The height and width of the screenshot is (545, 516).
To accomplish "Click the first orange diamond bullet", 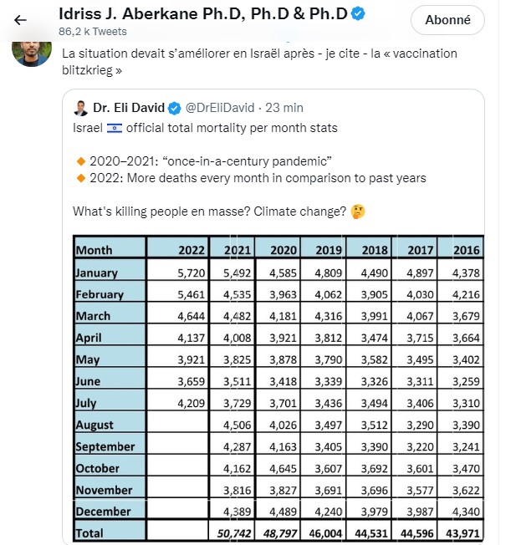I will pos(81,160).
